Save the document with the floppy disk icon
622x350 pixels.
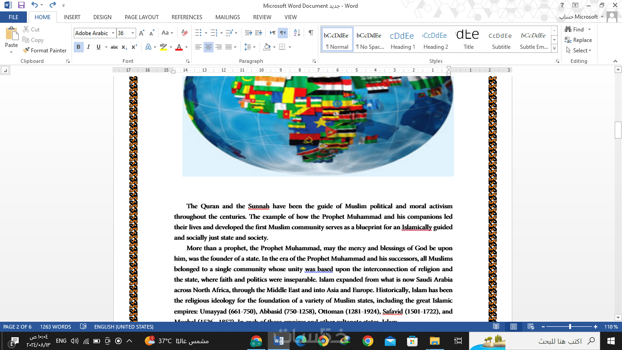click(x=21, y=5)
